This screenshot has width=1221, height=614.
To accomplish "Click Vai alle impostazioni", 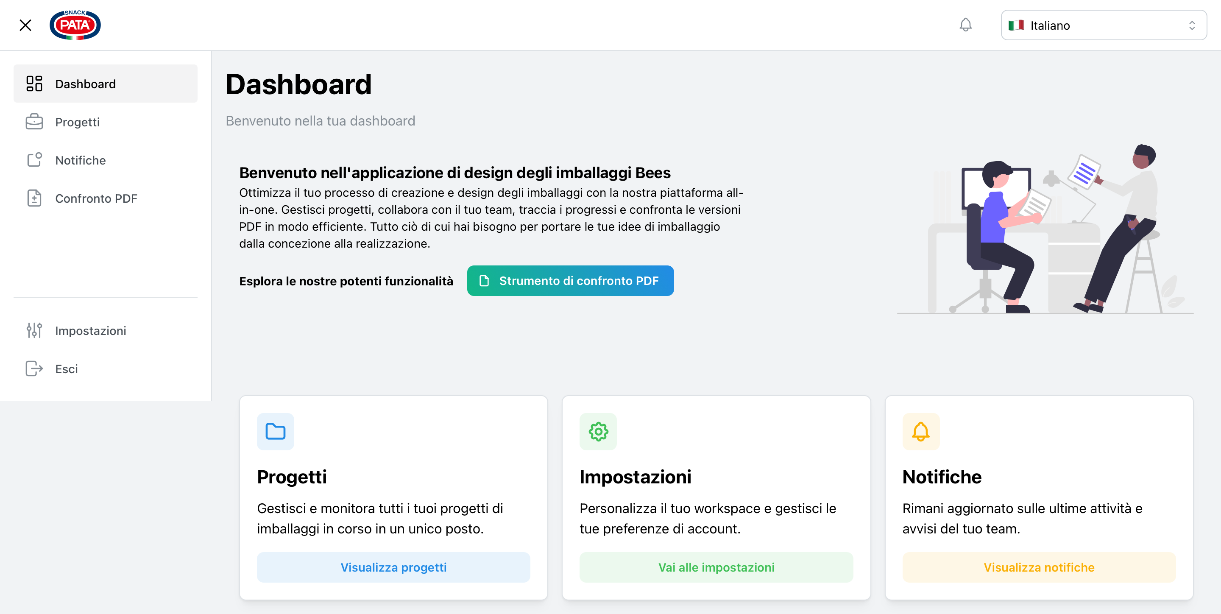I will [x=716, y=567].
